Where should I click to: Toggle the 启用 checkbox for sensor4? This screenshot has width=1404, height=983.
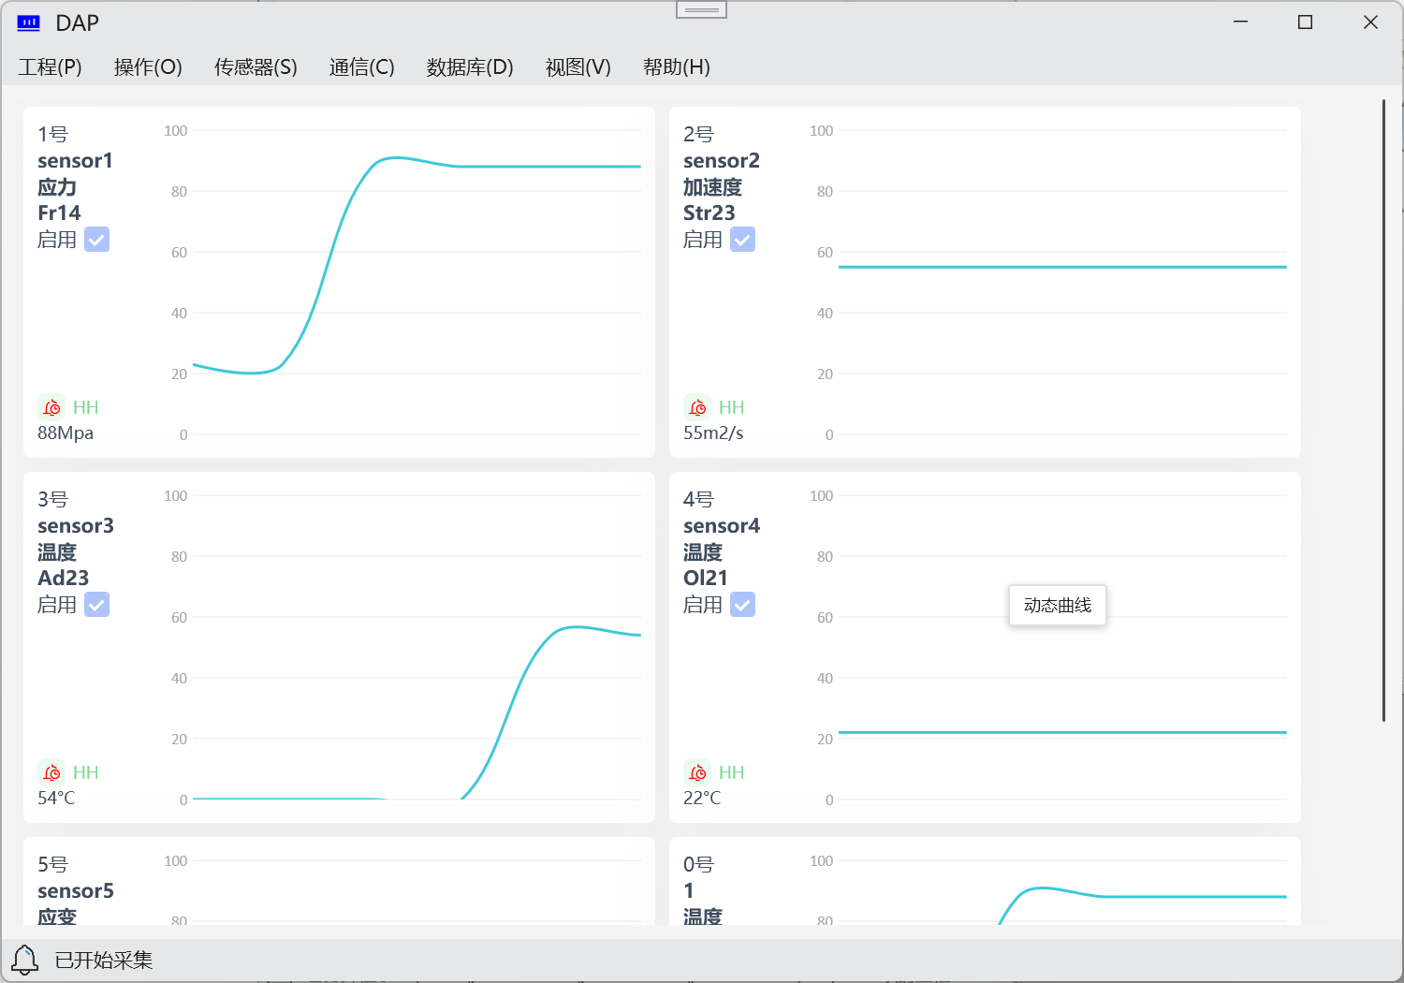[x=742, y=605]
